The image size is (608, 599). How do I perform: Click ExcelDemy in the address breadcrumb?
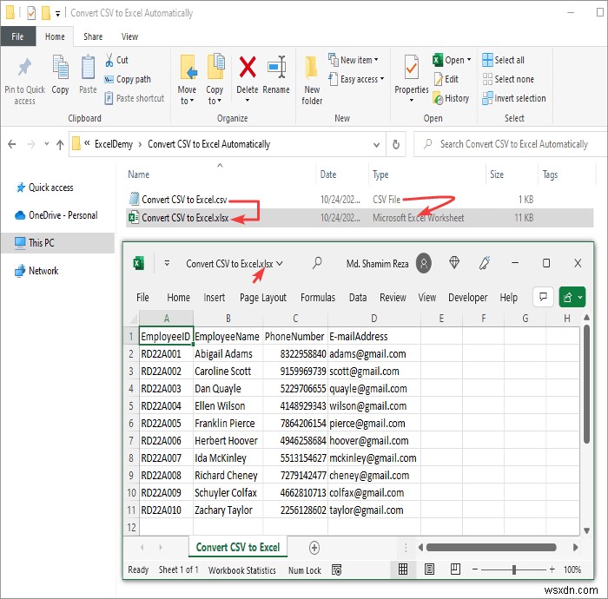pos(114,144)
